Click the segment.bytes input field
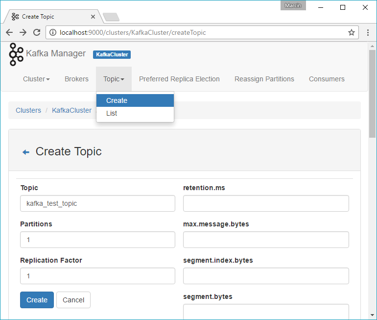The image size is (377, 320). [266, 312]
